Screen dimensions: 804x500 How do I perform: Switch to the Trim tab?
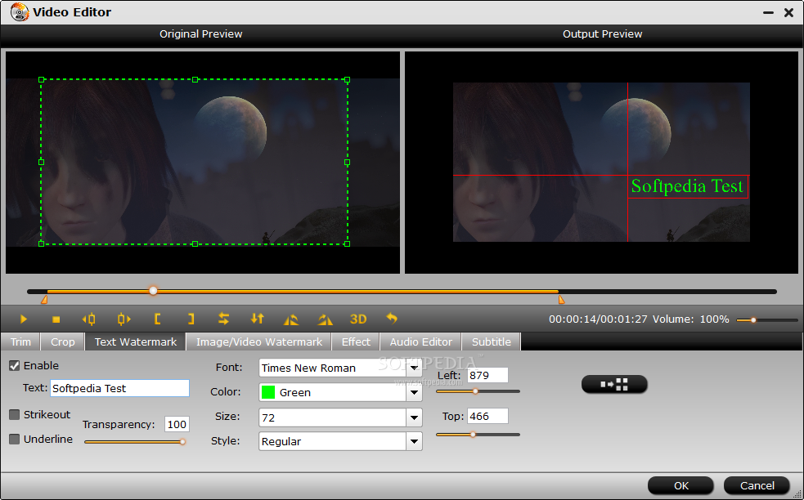[x=20, y=342]
